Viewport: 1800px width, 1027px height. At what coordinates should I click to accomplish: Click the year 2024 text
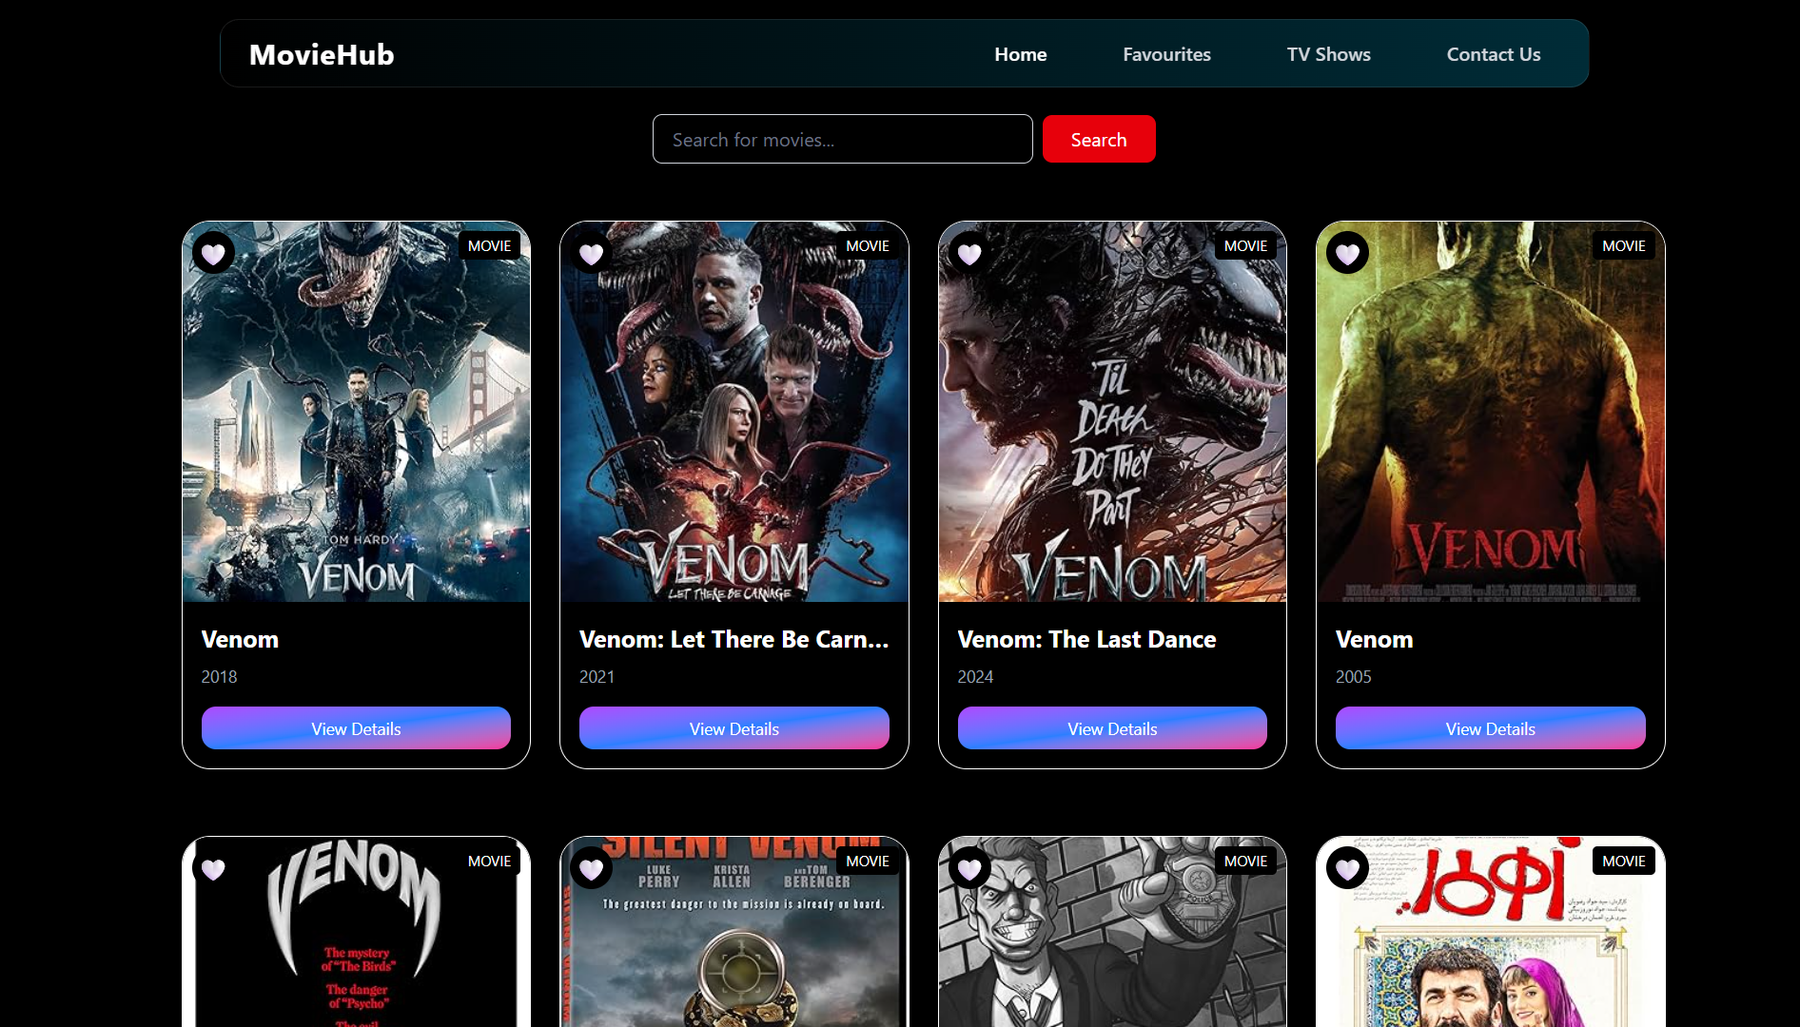click(975, 677)
